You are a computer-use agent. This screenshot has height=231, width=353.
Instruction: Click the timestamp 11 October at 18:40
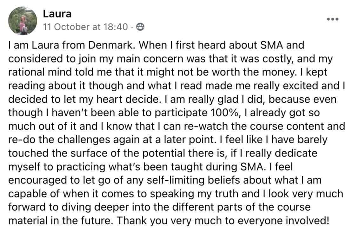tap(85, 27)
